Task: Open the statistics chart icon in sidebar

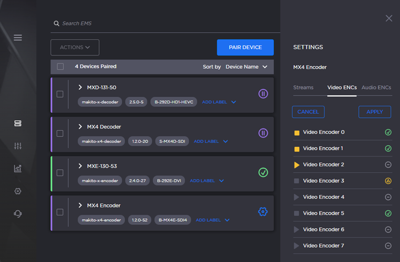Action: [18, 168]
